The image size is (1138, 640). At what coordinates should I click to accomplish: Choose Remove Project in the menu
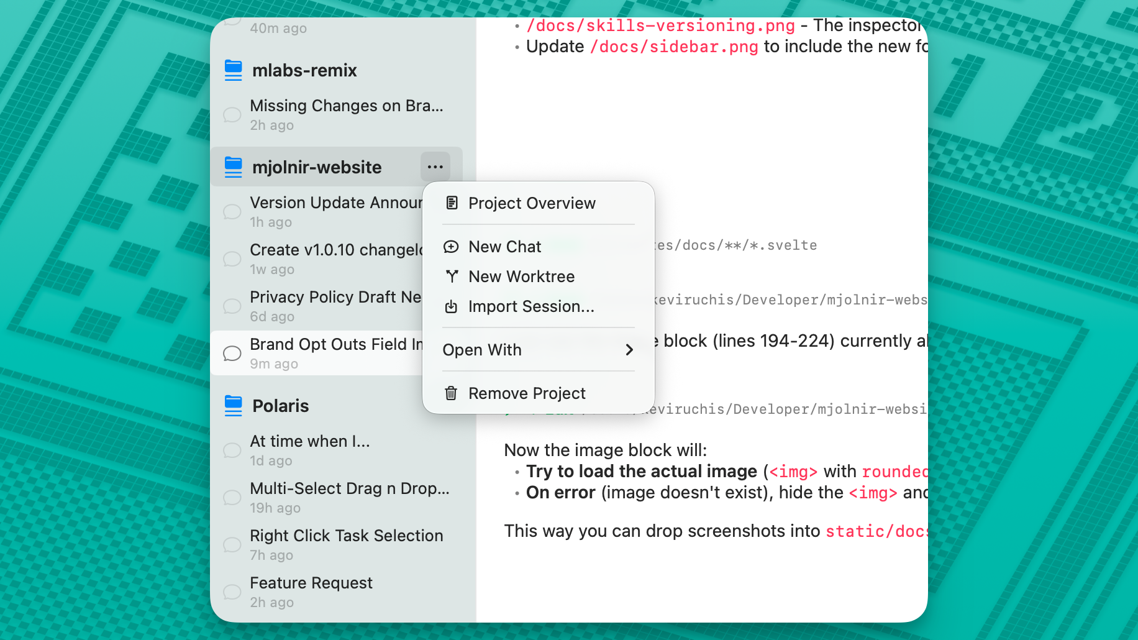point(527,393)
